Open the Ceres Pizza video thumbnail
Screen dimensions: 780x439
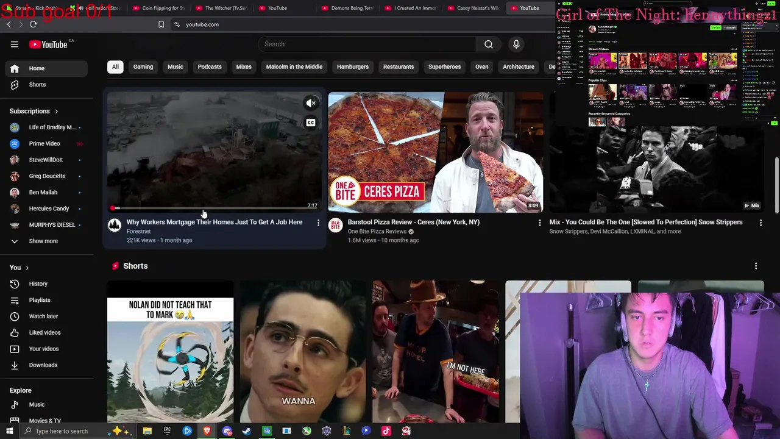coord(436,152)
